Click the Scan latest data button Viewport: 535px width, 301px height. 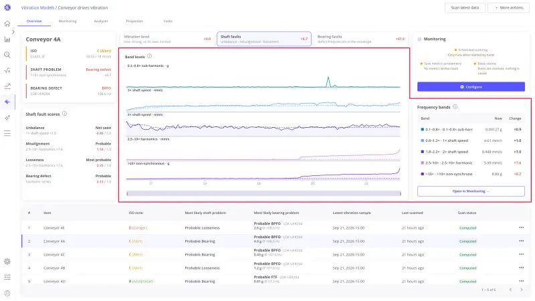pos(465,7)
